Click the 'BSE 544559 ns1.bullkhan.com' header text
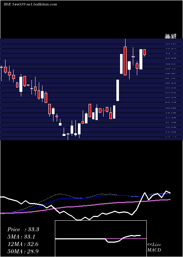Viewport: 183px width, 257px height. pyautogui.click(x=30, y=4)
